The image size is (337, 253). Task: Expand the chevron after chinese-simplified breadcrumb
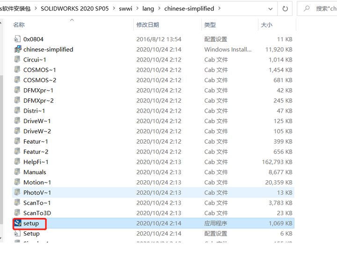click(220, 8)
